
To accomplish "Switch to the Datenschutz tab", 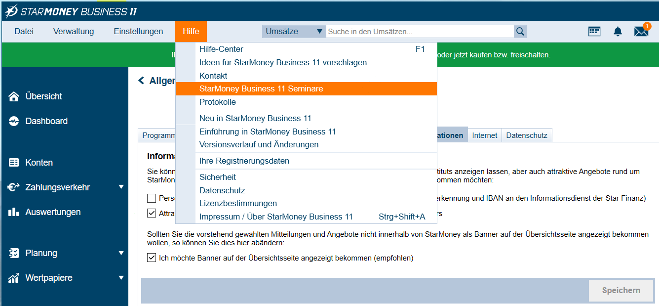I will coord(527,134).
